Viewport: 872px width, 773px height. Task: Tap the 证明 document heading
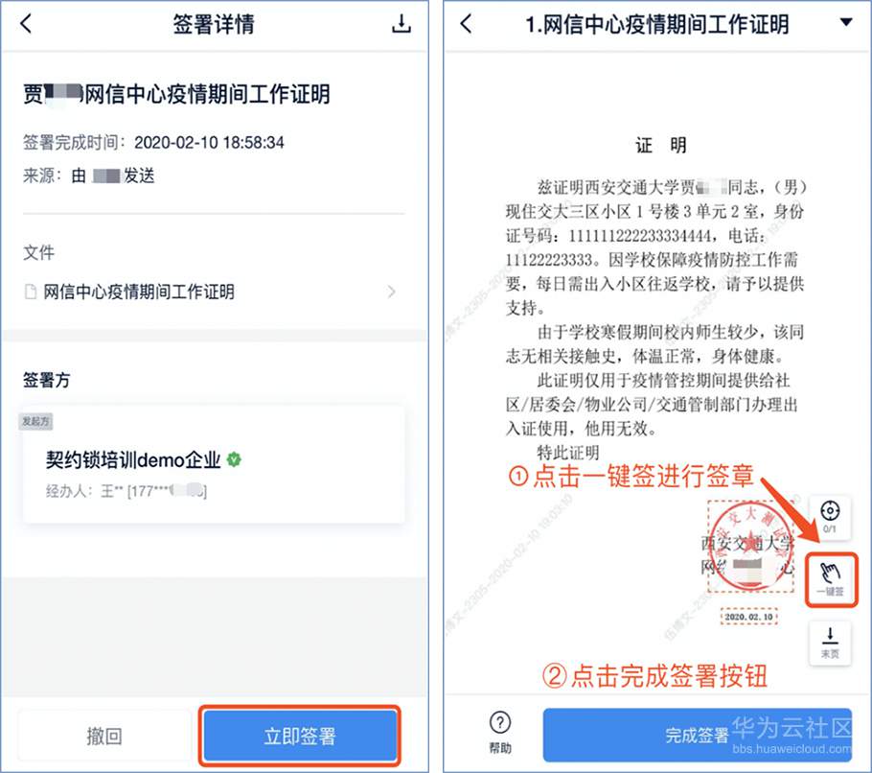[x=660, y=146]
